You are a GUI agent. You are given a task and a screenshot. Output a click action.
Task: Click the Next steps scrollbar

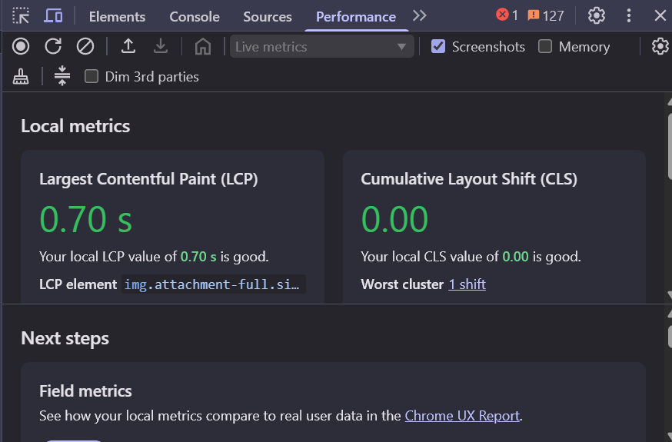[x=670, y=337]
